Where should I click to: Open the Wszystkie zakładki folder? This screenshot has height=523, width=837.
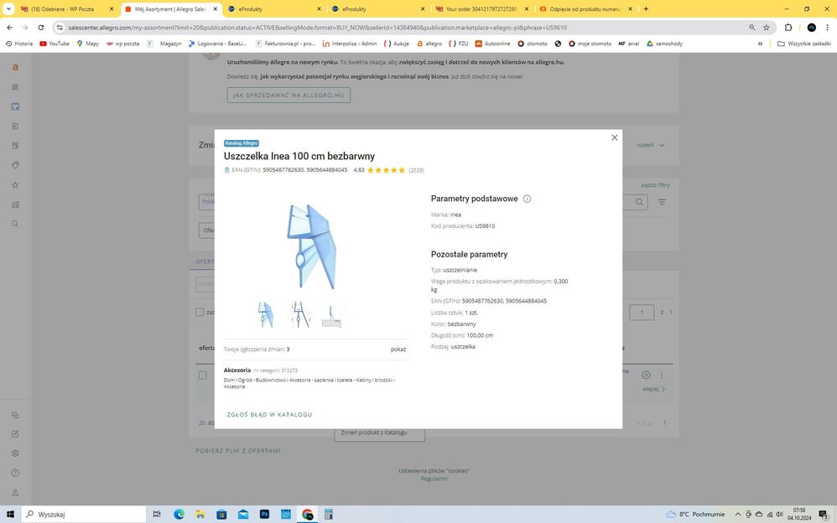pyautogui.click(x=804, y=44)
